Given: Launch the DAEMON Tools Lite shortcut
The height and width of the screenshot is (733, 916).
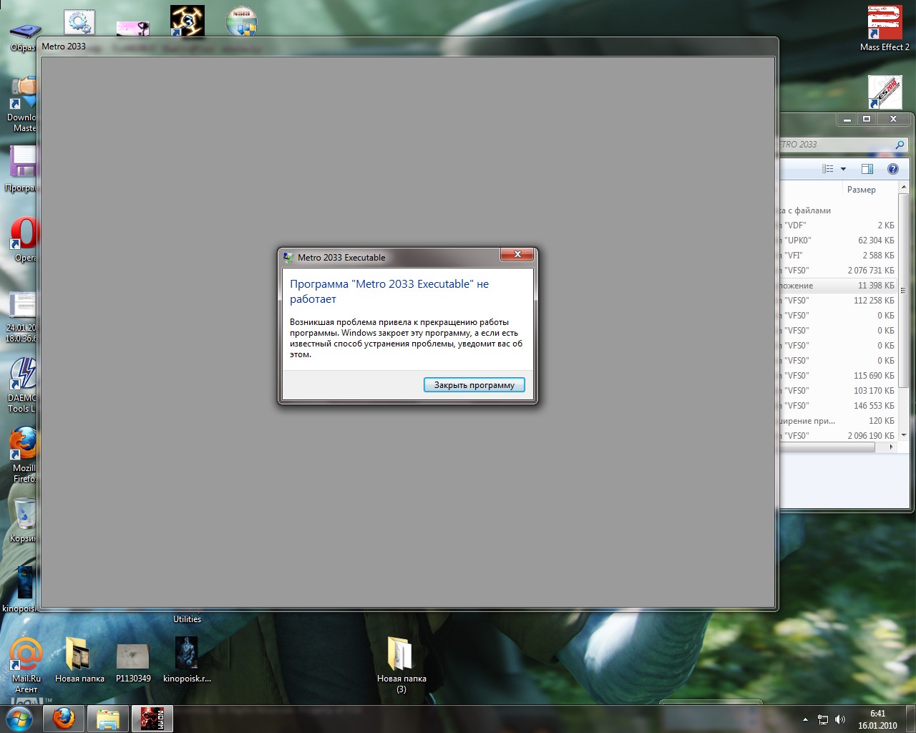Looking at the screenshot, I should 23,384.
